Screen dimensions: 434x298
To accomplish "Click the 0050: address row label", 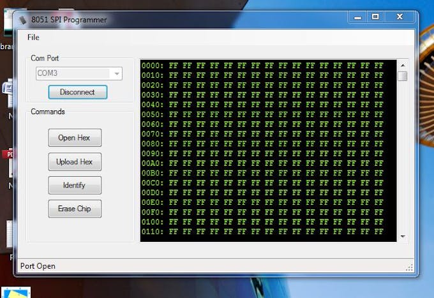I will (x=153, y=115).
